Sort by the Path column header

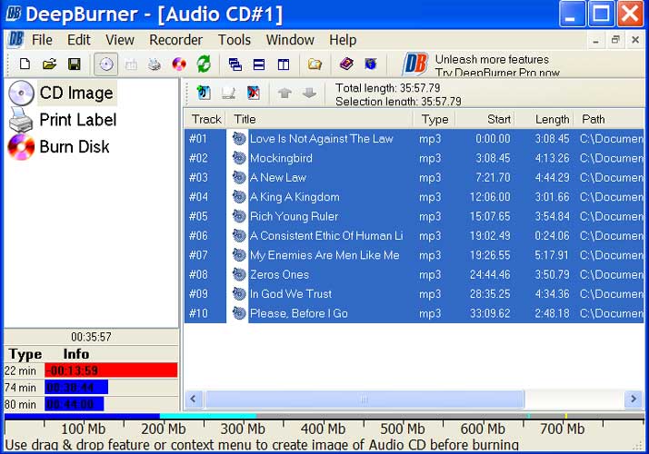[x=609, y=119]
